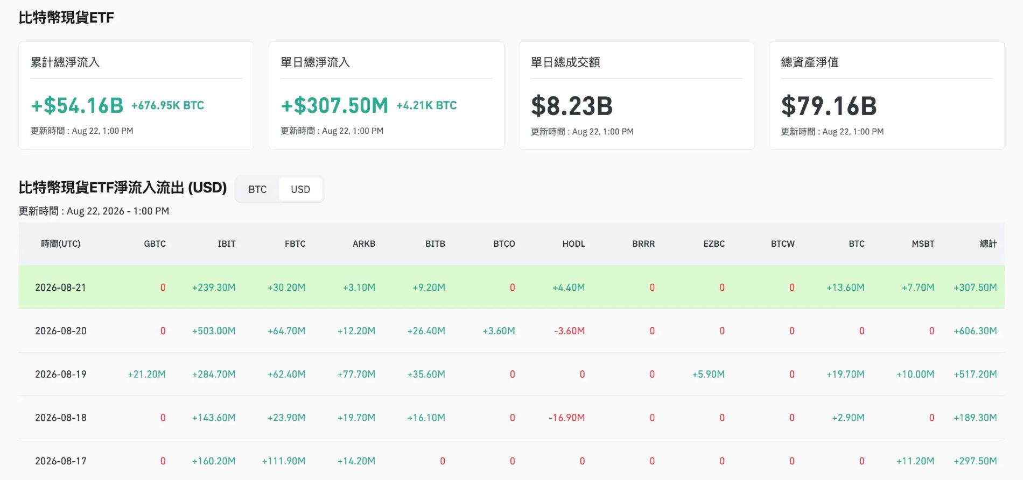
Task: Switch the table to BTC units
Action: click(257, 189)
